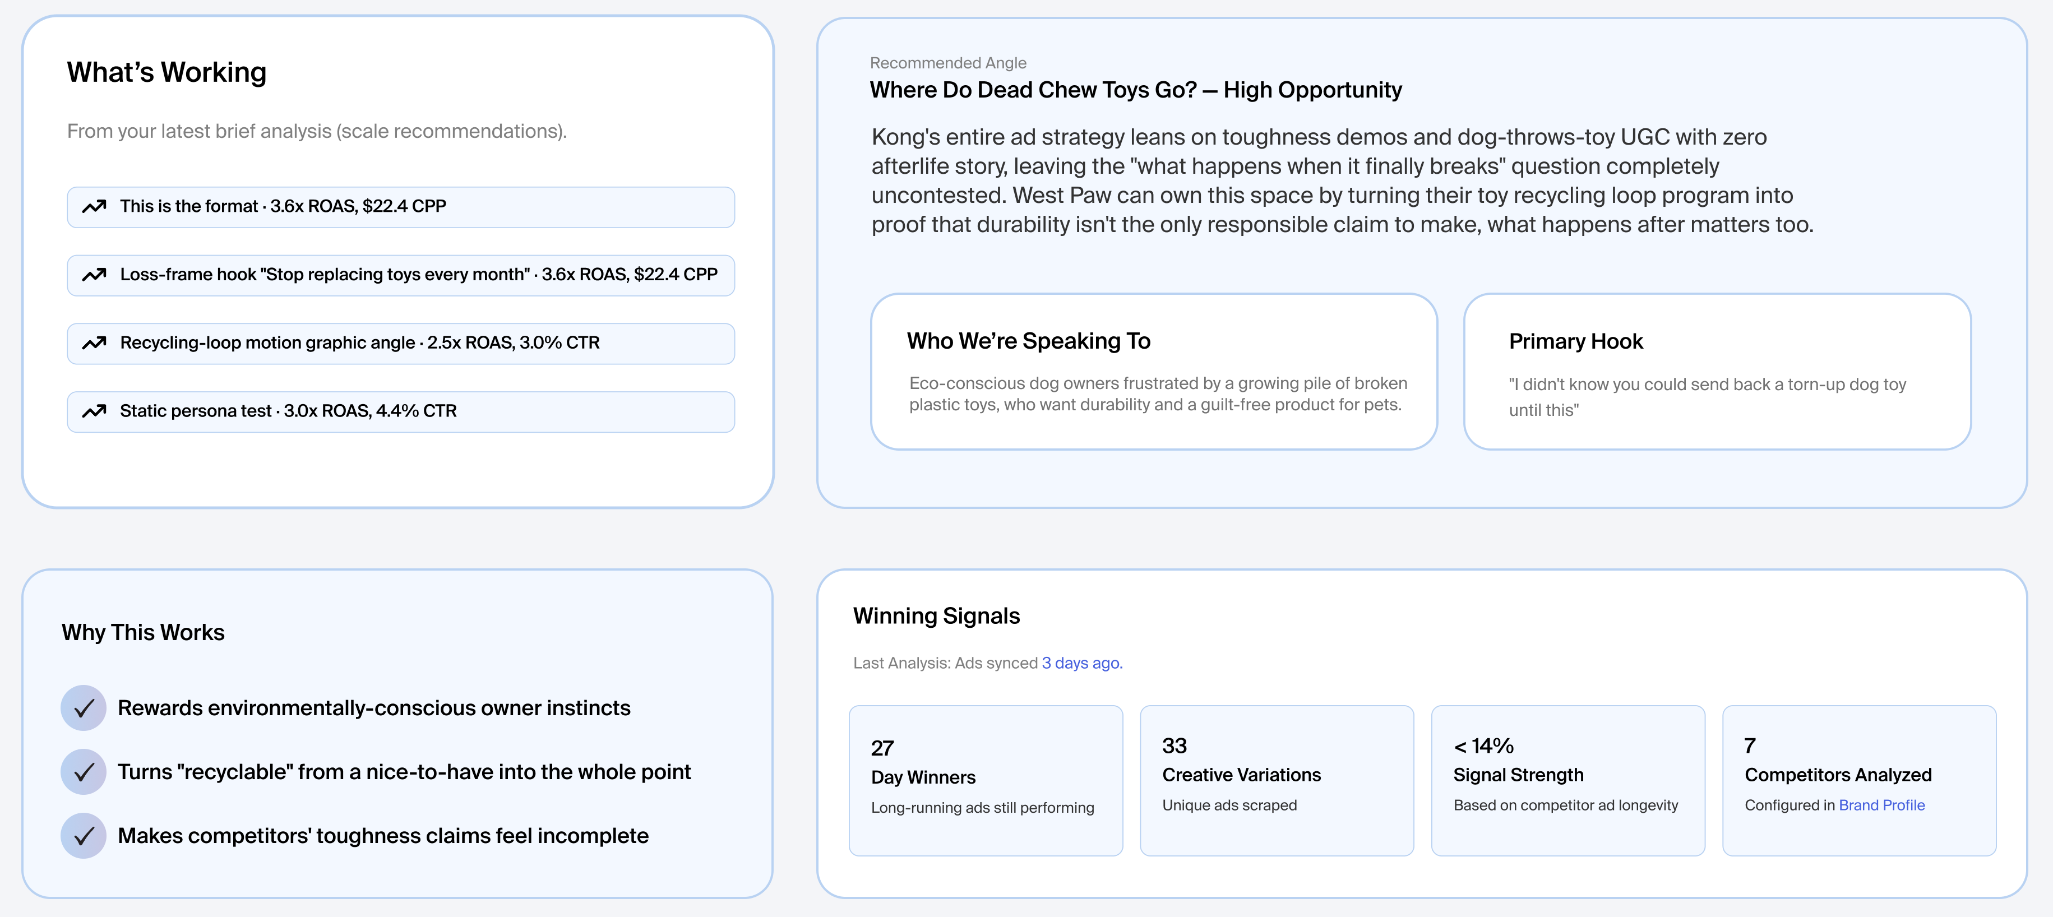Click trend icon beside Loss-frame hook row
This screenshot has height=917, width=2053.
[94, 275]
